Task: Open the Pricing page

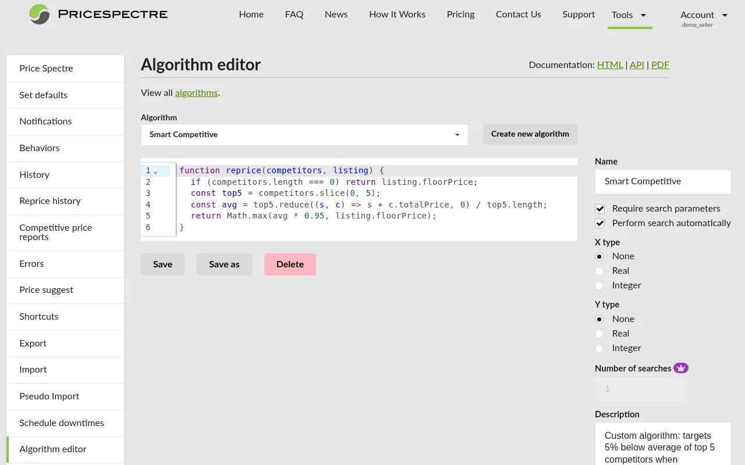Action: [460, 15]
